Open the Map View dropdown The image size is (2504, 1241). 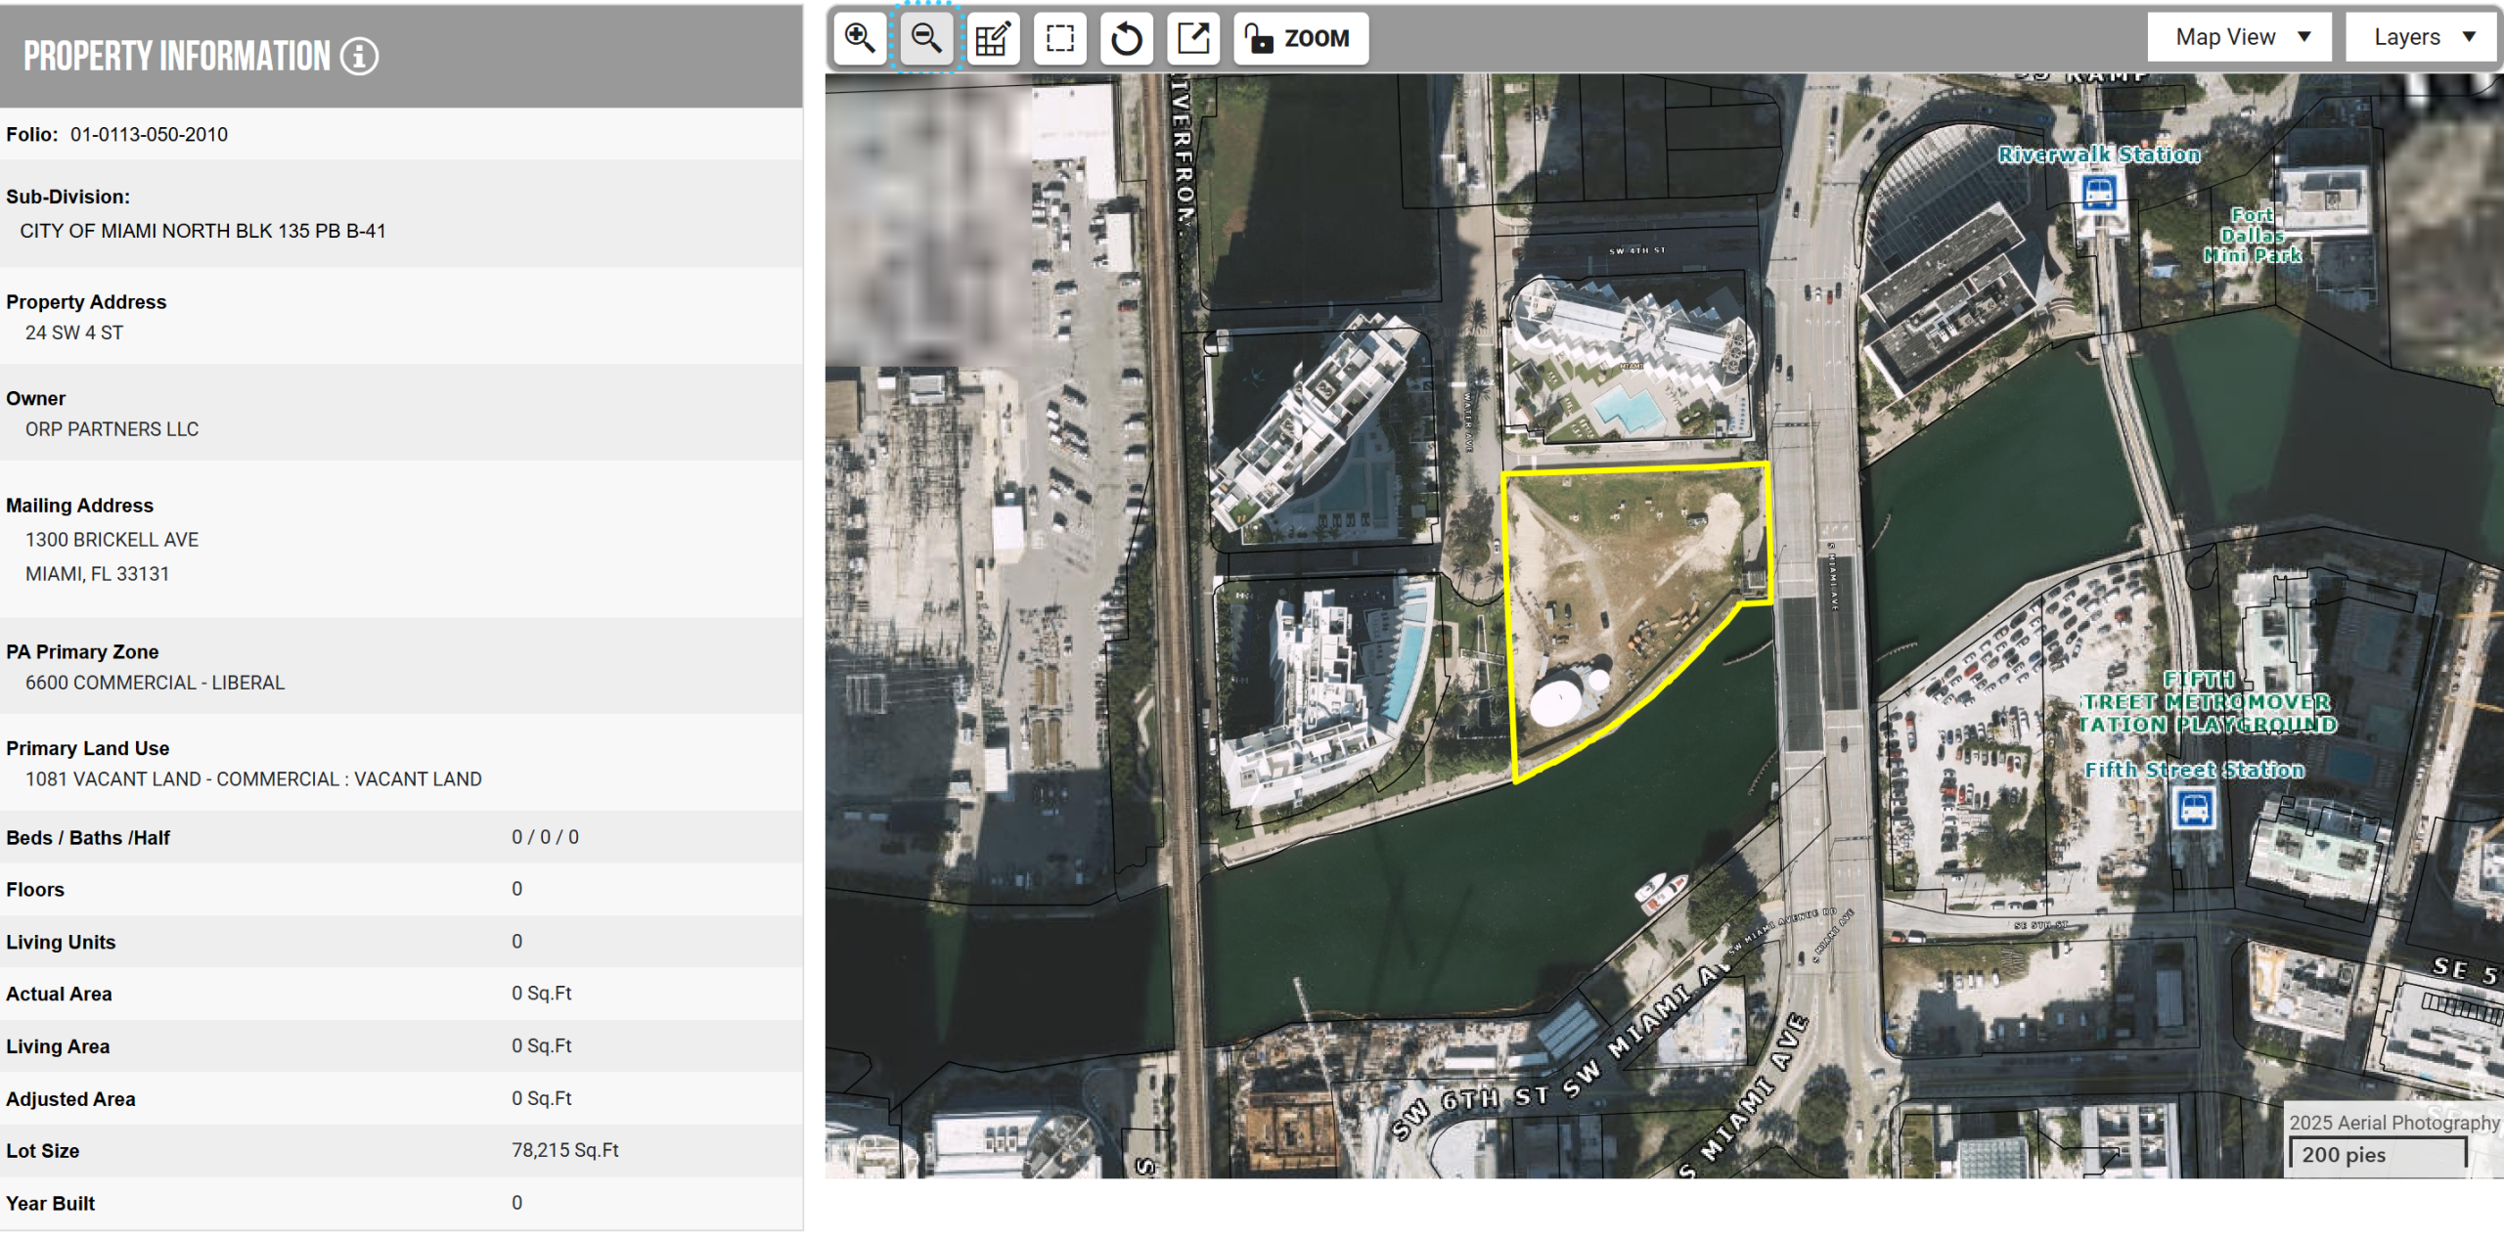tap(2239, 37)
